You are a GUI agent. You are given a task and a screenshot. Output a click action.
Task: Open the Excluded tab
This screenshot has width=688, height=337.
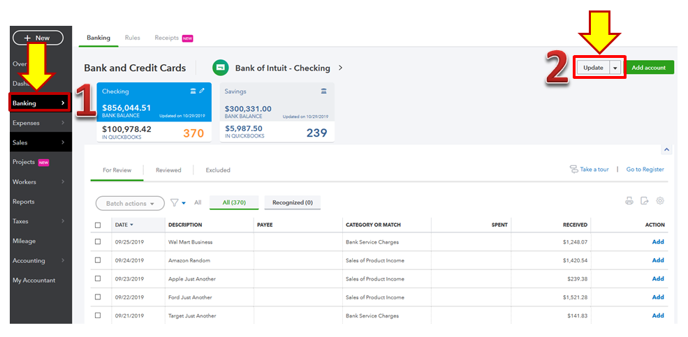[218, 170]
